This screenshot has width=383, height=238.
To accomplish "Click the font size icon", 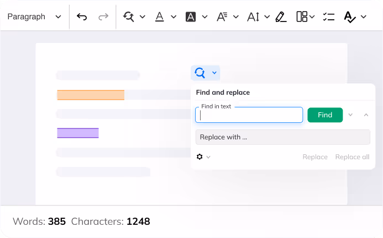I will click(x=253, y=17).
